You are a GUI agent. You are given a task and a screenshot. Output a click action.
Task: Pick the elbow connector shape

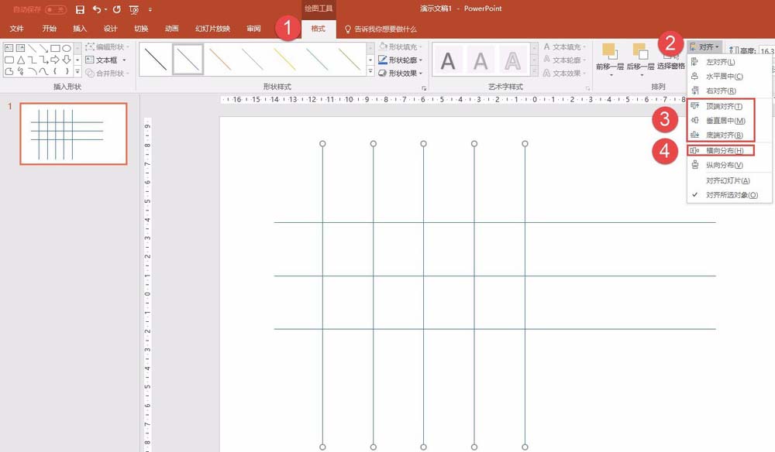coord(32,60)
